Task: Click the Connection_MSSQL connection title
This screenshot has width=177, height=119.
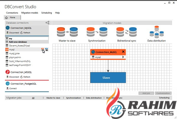Action: click(21, 72)
